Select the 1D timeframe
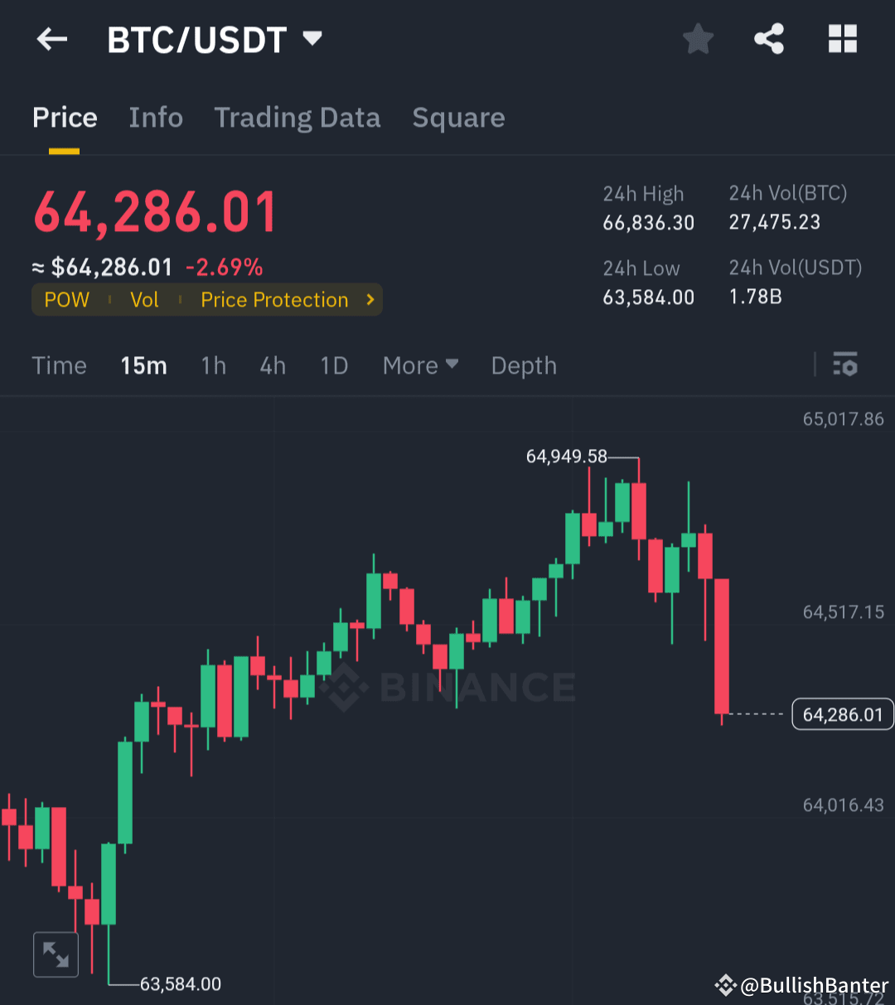Viewport: 895px width, 1005px height. tap(333, 365)
